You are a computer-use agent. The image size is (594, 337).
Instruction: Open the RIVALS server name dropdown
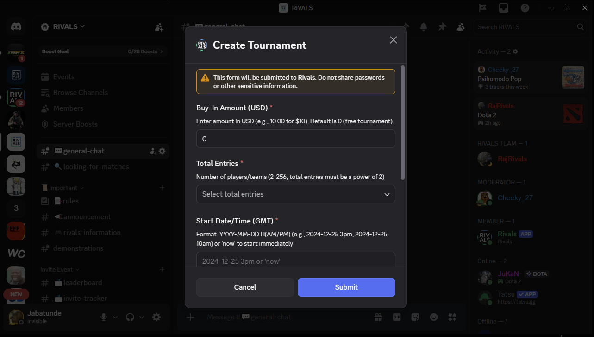[63, 26]
